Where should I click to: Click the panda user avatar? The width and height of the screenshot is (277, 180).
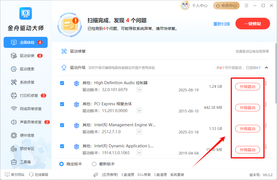(185, 6)
